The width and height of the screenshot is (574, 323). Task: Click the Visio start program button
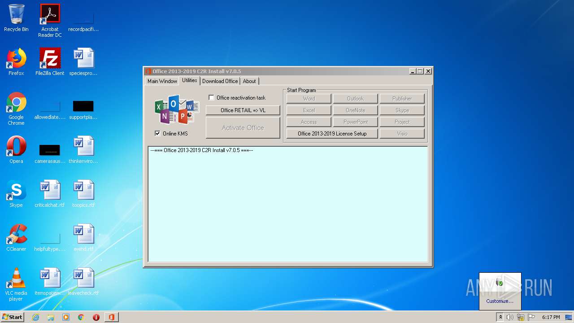[402, 134]
